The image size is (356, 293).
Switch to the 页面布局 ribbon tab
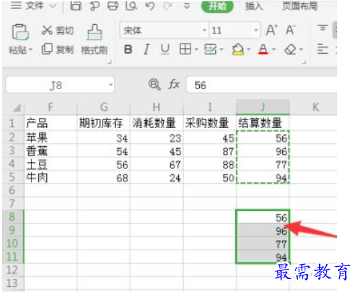click(300, 6)
